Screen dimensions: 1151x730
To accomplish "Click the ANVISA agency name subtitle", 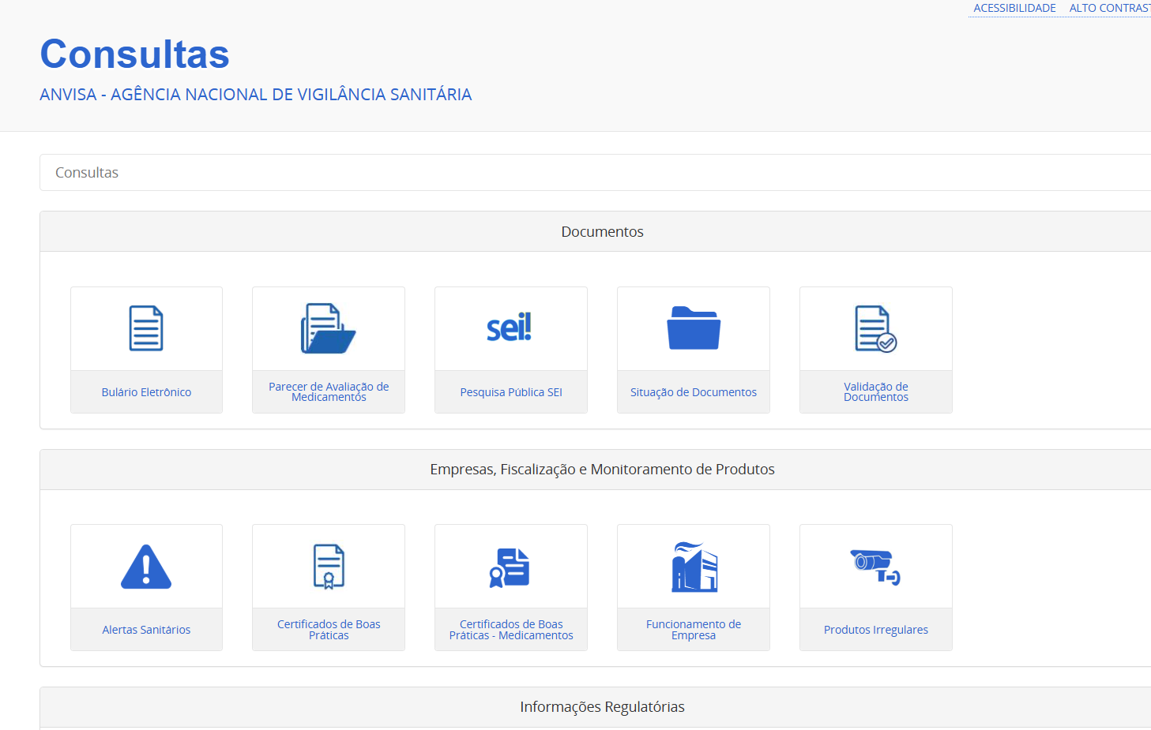I will click(x=256, y=95).
